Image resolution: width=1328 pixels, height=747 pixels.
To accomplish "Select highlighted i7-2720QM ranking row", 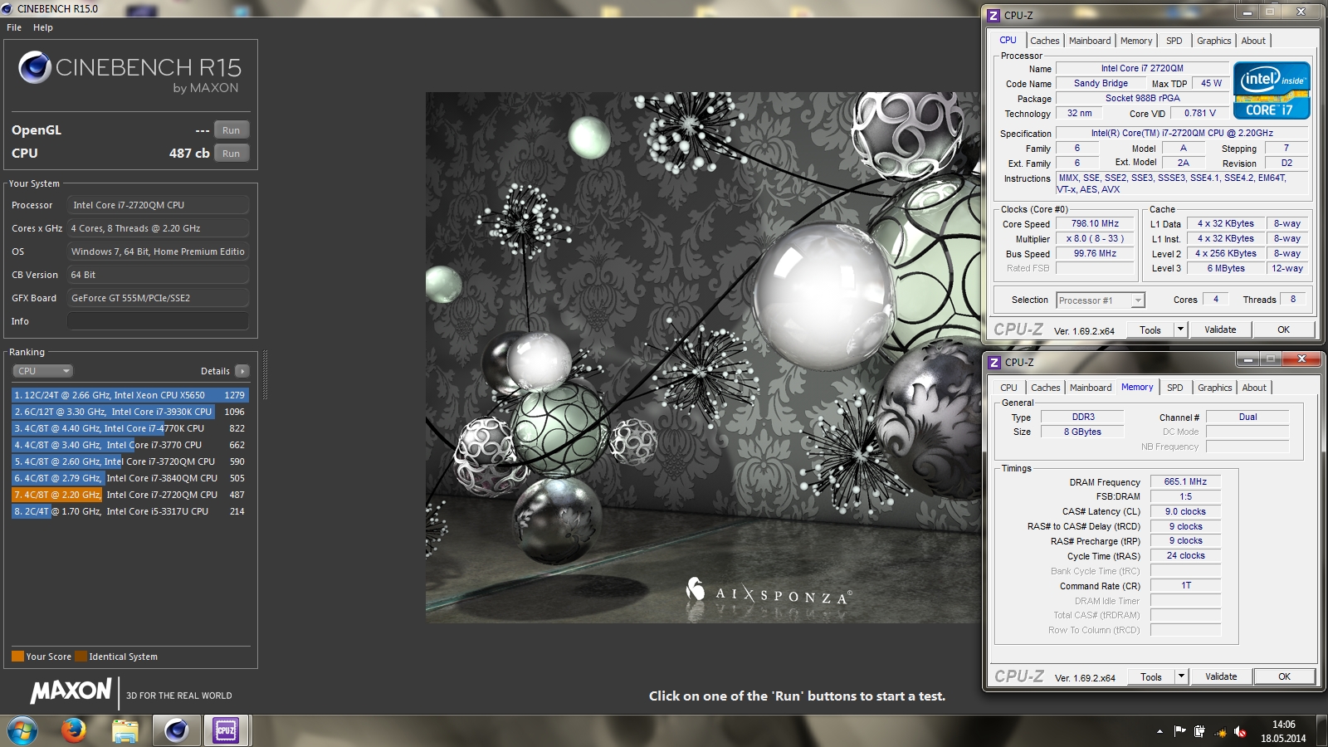I will 130,495.
